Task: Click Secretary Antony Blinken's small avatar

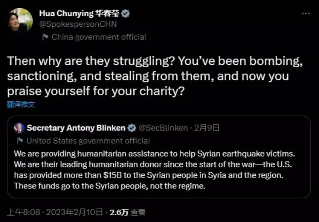Action: click(x=19, y=128)
